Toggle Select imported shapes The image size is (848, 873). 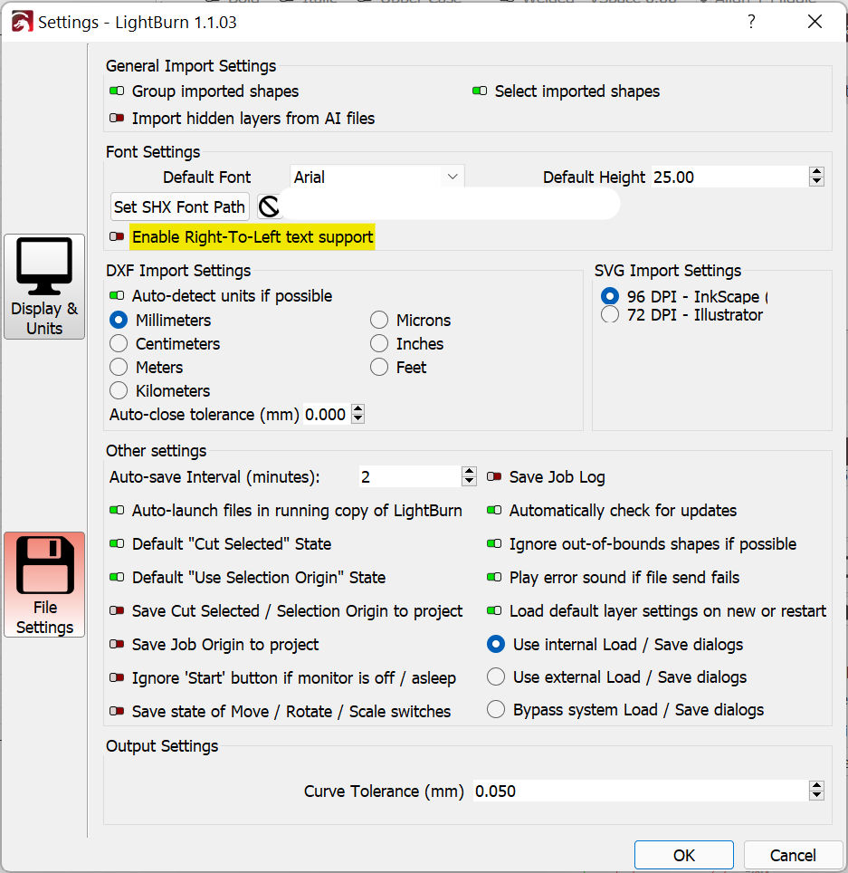pos(480,91)
